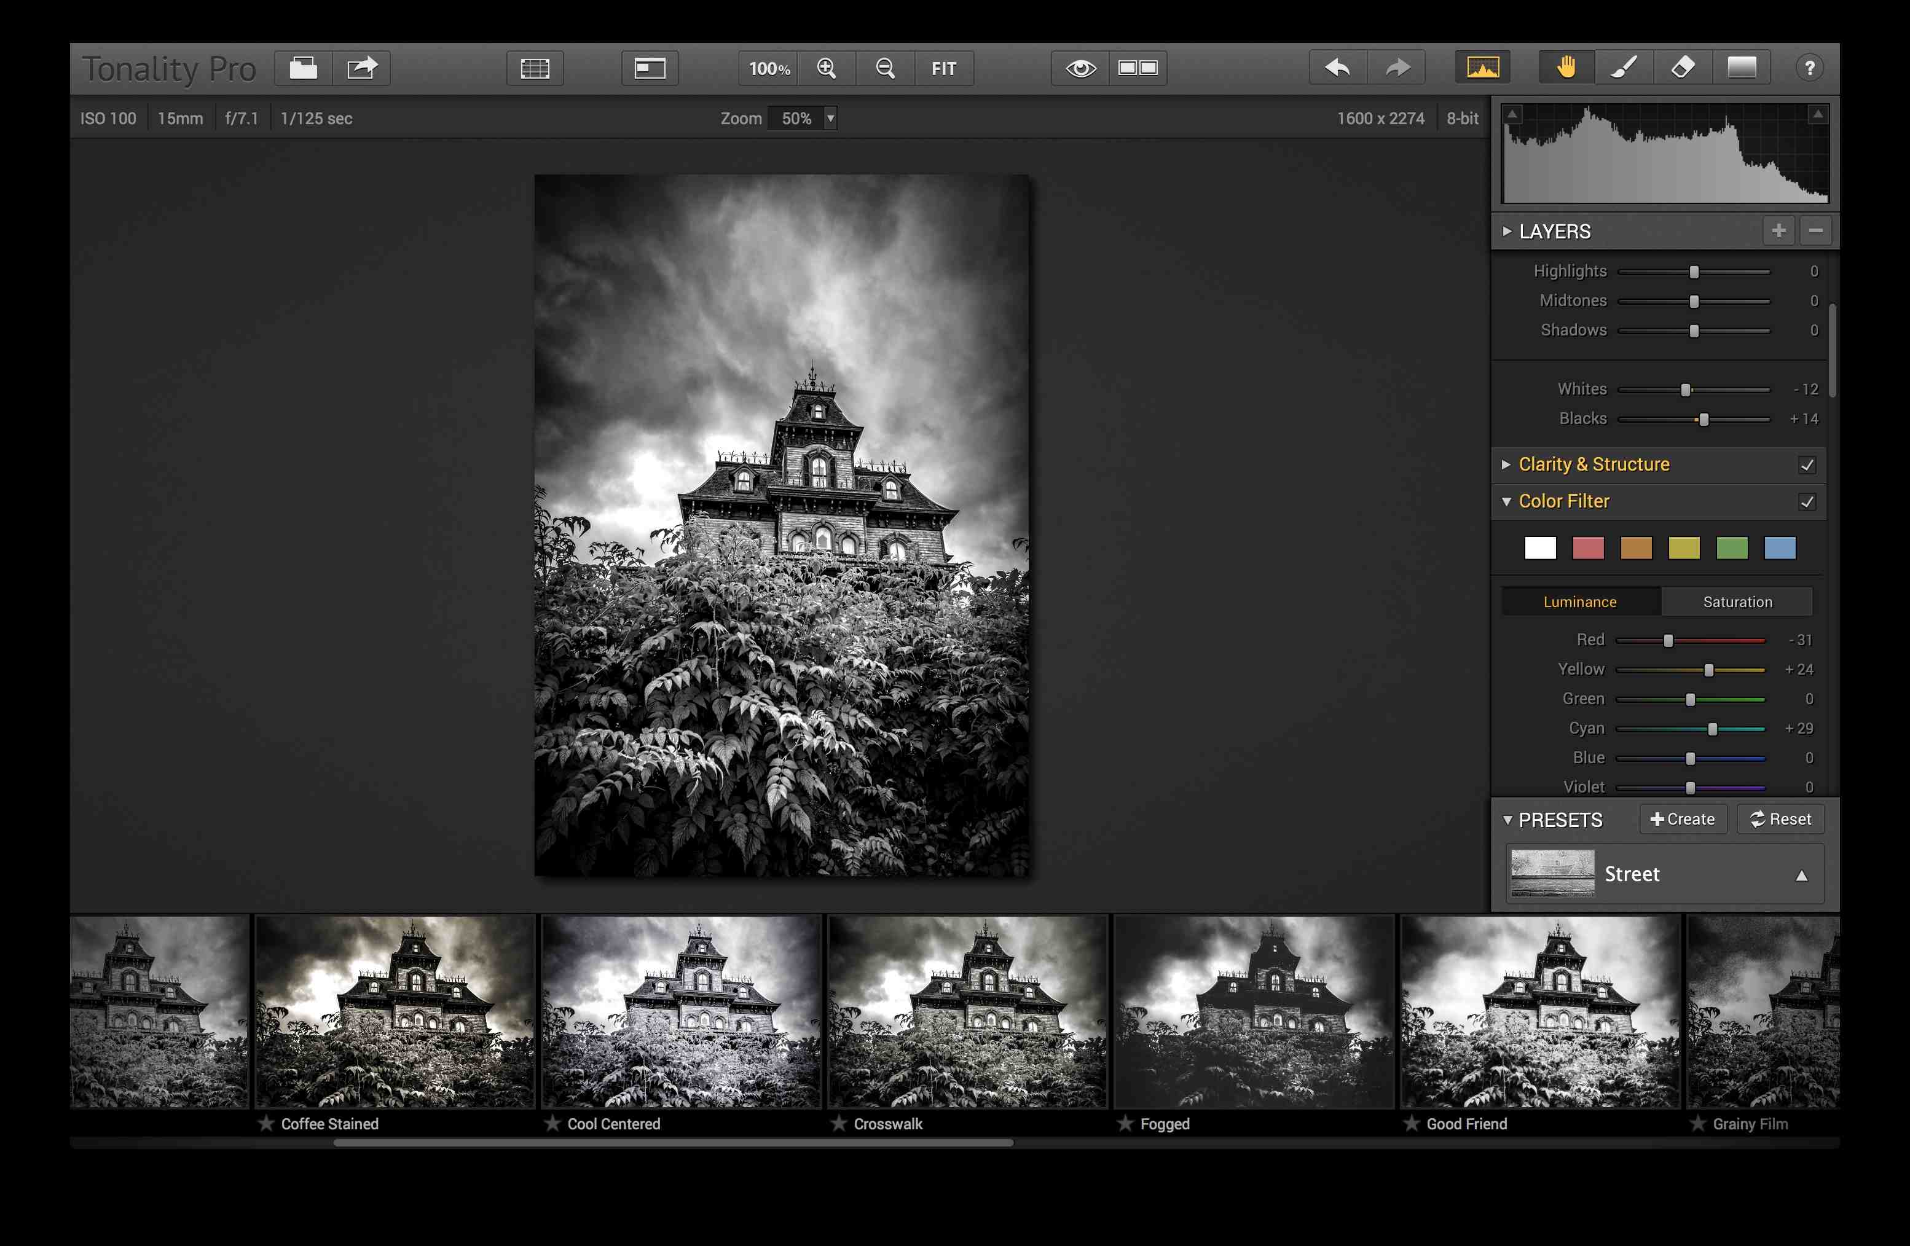
Task: Choose the blue color filter swatch
Action: click(x=1779, y=549)
